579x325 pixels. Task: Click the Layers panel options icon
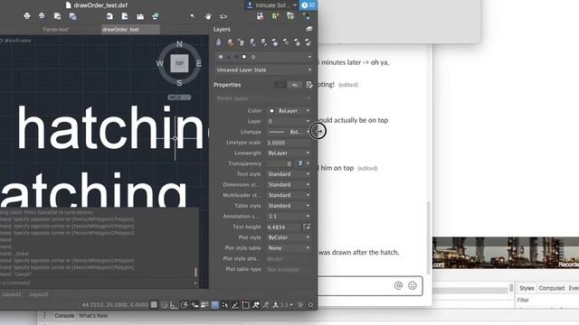309,29
